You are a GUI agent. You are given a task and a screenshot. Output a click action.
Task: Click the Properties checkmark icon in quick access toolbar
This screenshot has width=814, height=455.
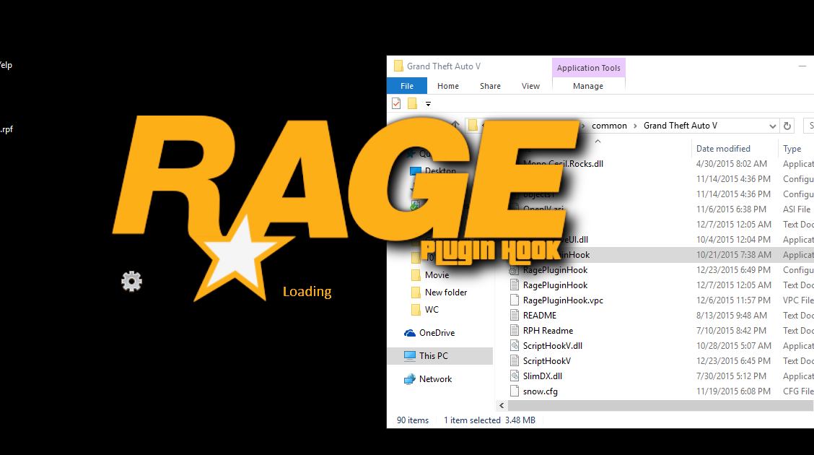click(x=396, y=103)
